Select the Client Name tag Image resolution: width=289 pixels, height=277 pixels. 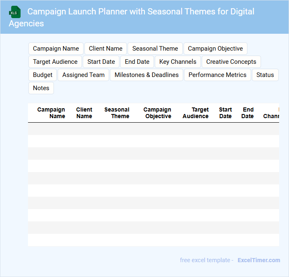point(106,49)
